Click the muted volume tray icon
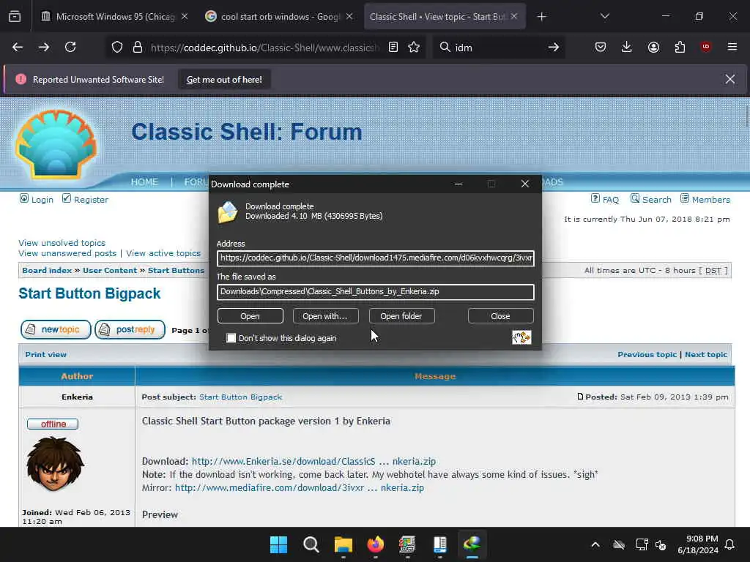This screenshot has width=750, height=562. (x=661, y=544)
